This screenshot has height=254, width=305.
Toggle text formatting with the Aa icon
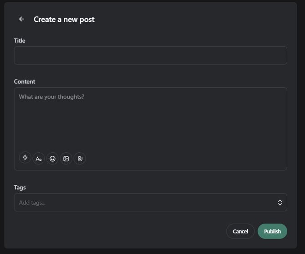39,159
